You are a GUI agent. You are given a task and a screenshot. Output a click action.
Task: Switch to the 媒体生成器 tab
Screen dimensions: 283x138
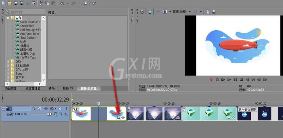pyautogui.click(x=89, y=88)
